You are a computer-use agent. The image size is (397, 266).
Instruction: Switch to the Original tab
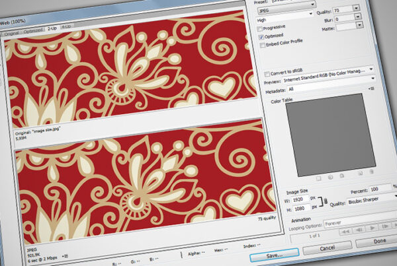pyautogui.click(x=11, y=34)
